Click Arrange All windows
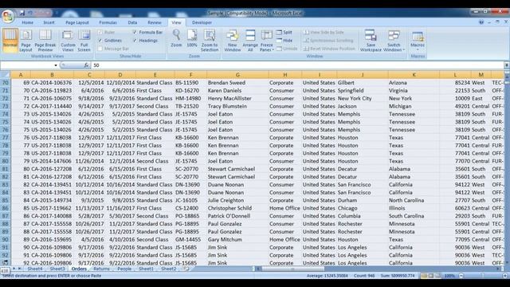 [x=250, y=40]
